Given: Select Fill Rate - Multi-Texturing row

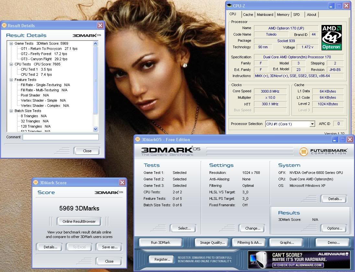Looking at the screenshot, I should click(x=44, y=90).
